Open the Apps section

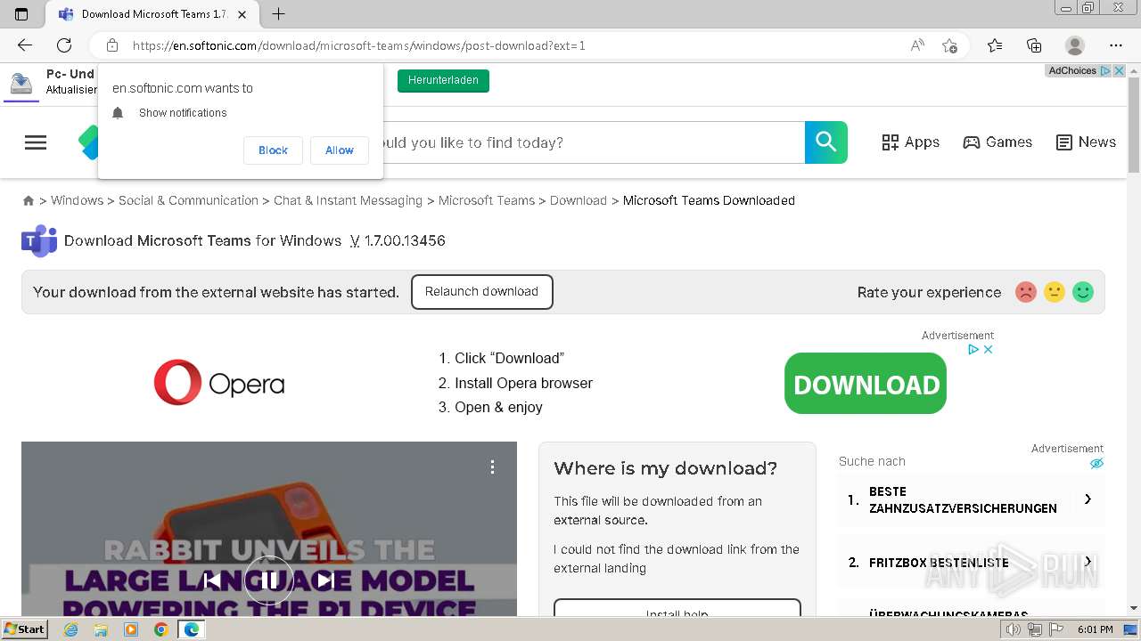[x=910, y=142]
